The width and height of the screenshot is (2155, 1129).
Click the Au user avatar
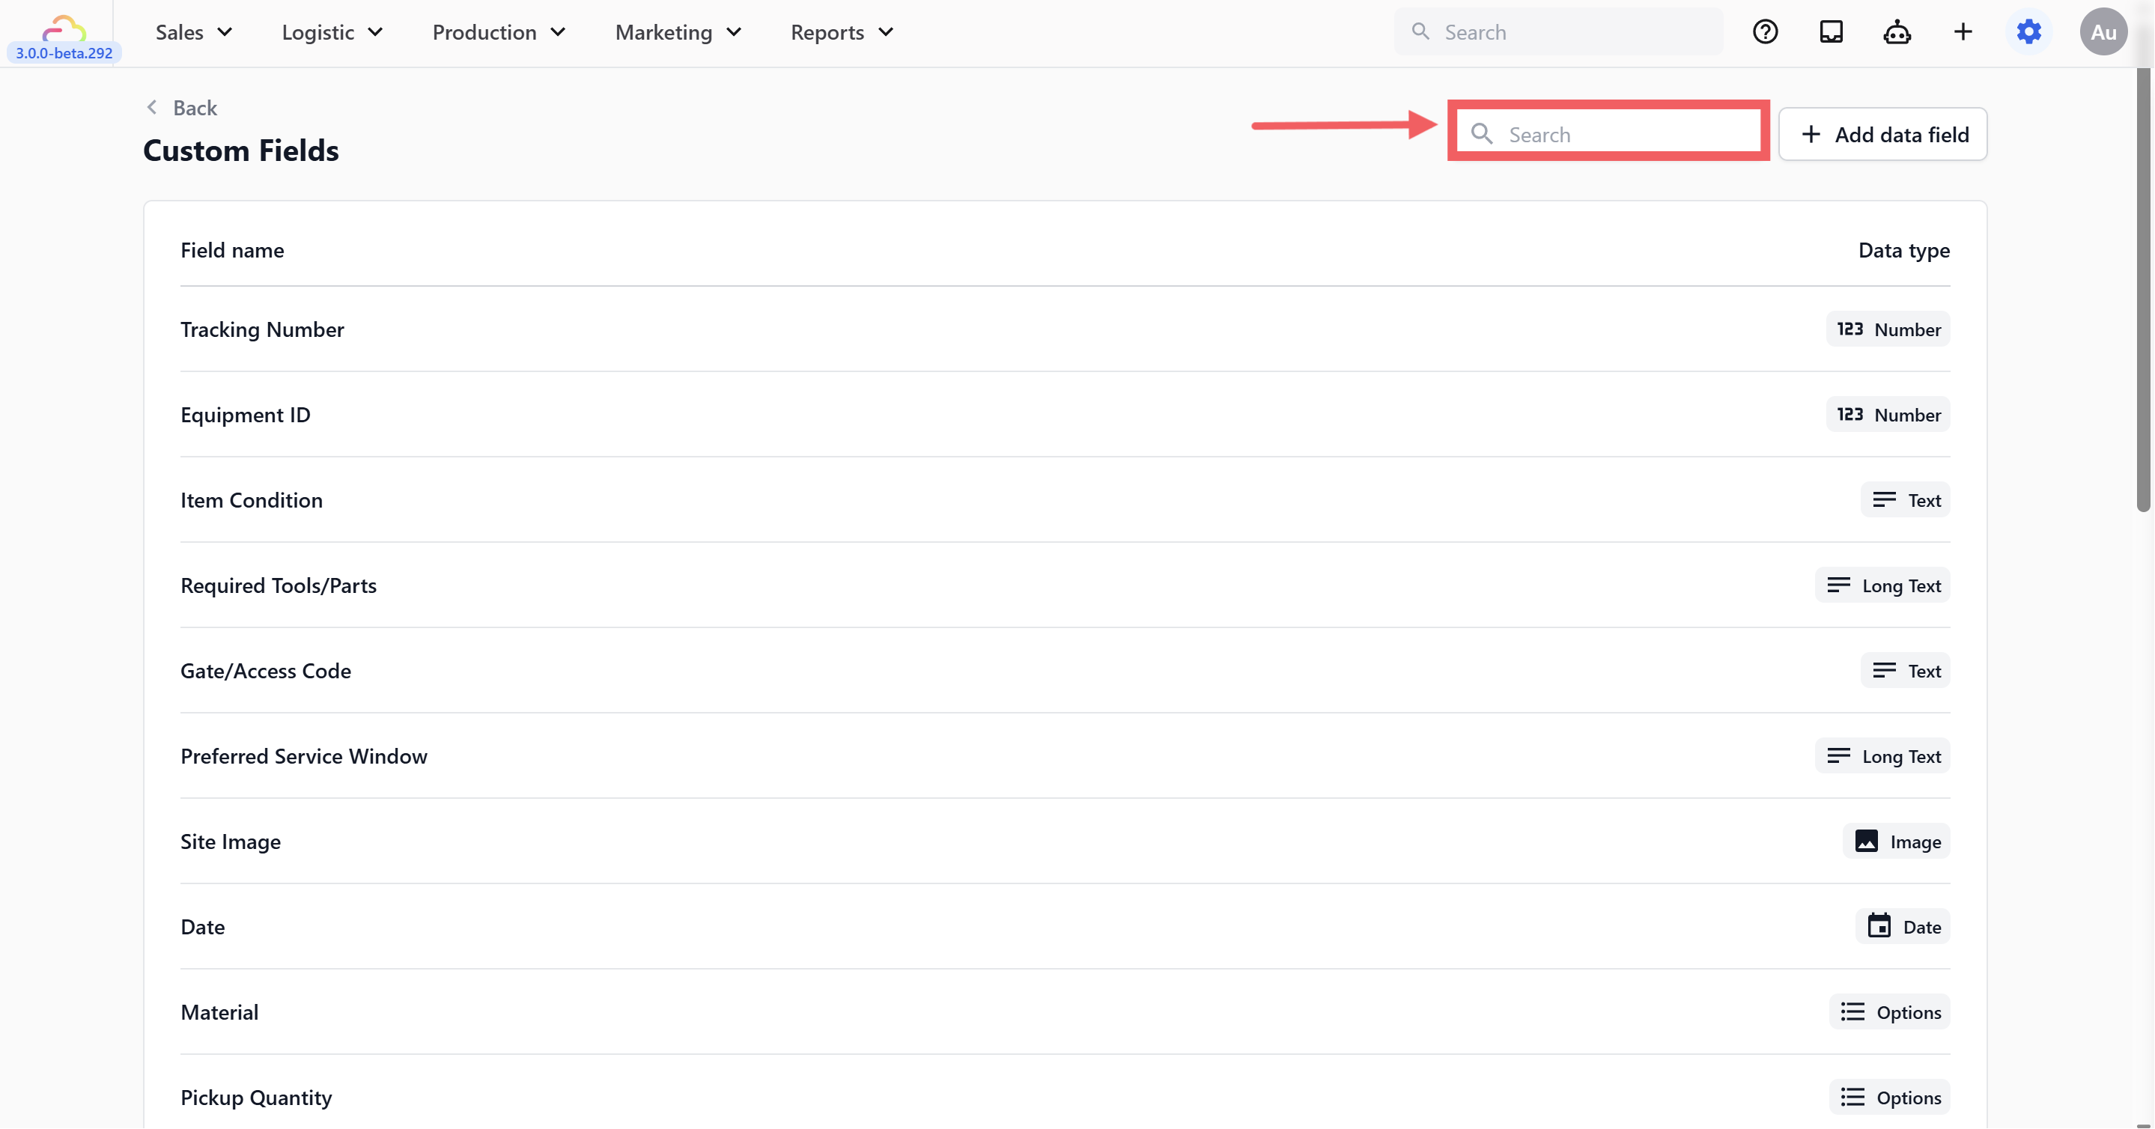tap(2103, 31)
